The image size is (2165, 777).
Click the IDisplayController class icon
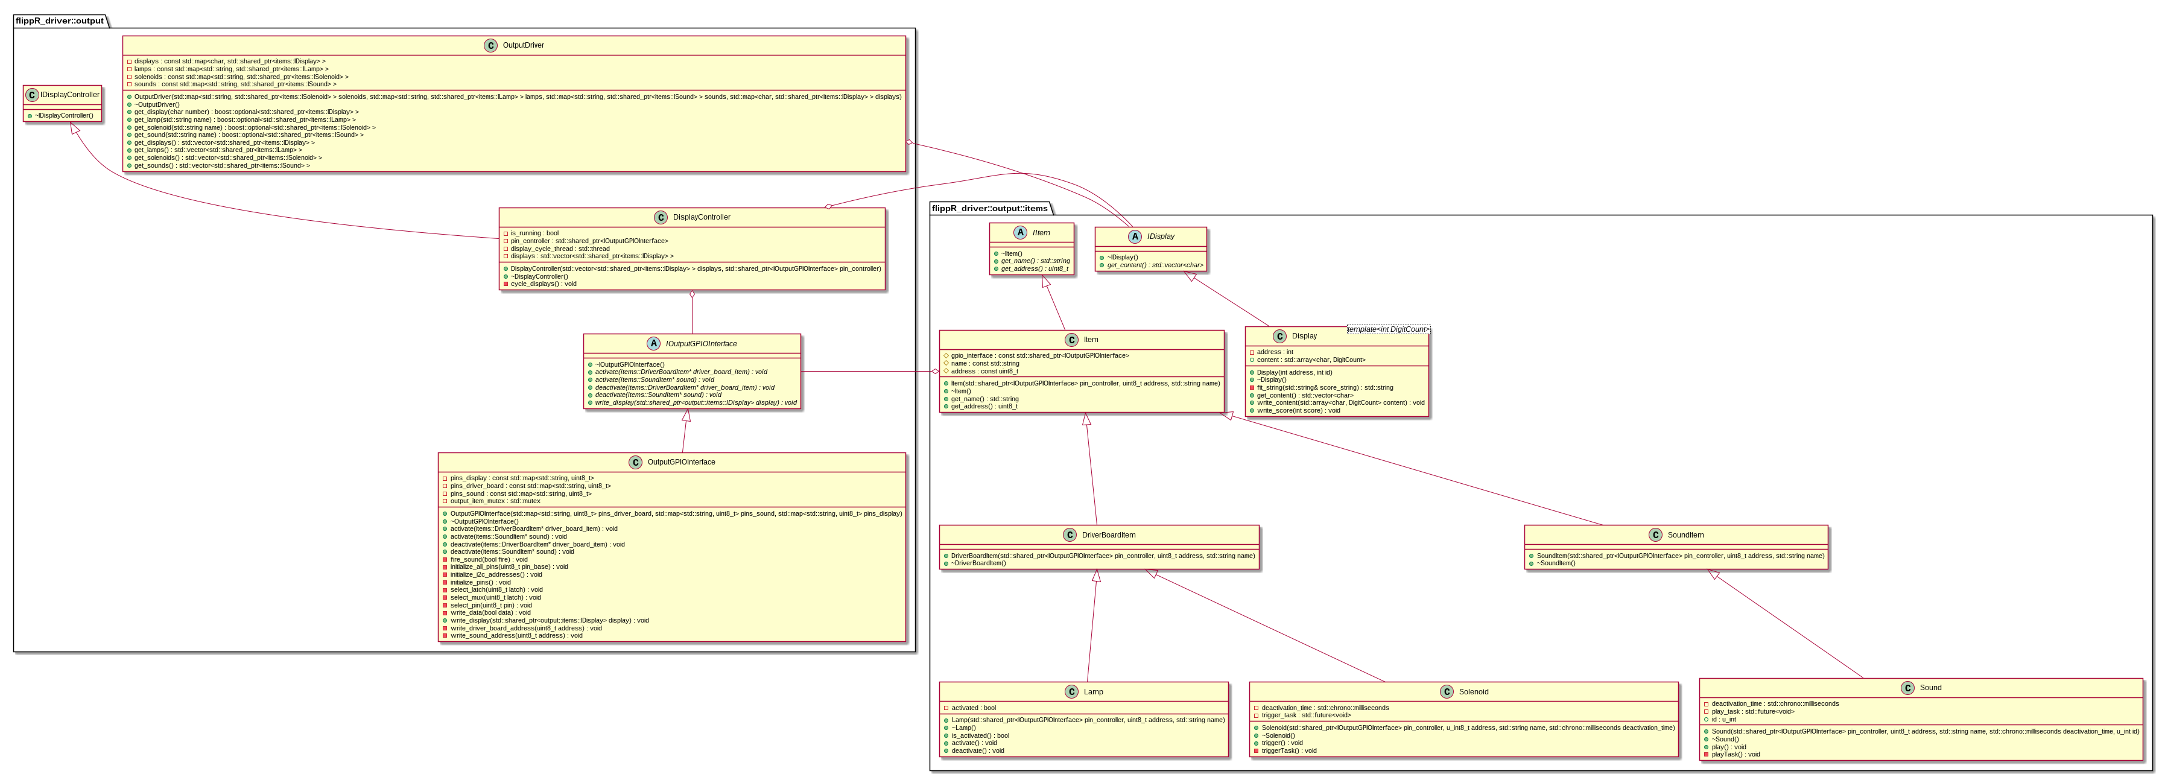(33, 95)
